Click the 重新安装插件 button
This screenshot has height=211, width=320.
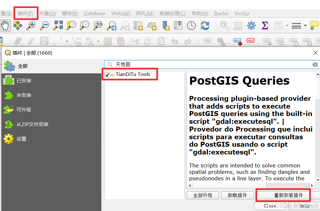tap(288, 195)
